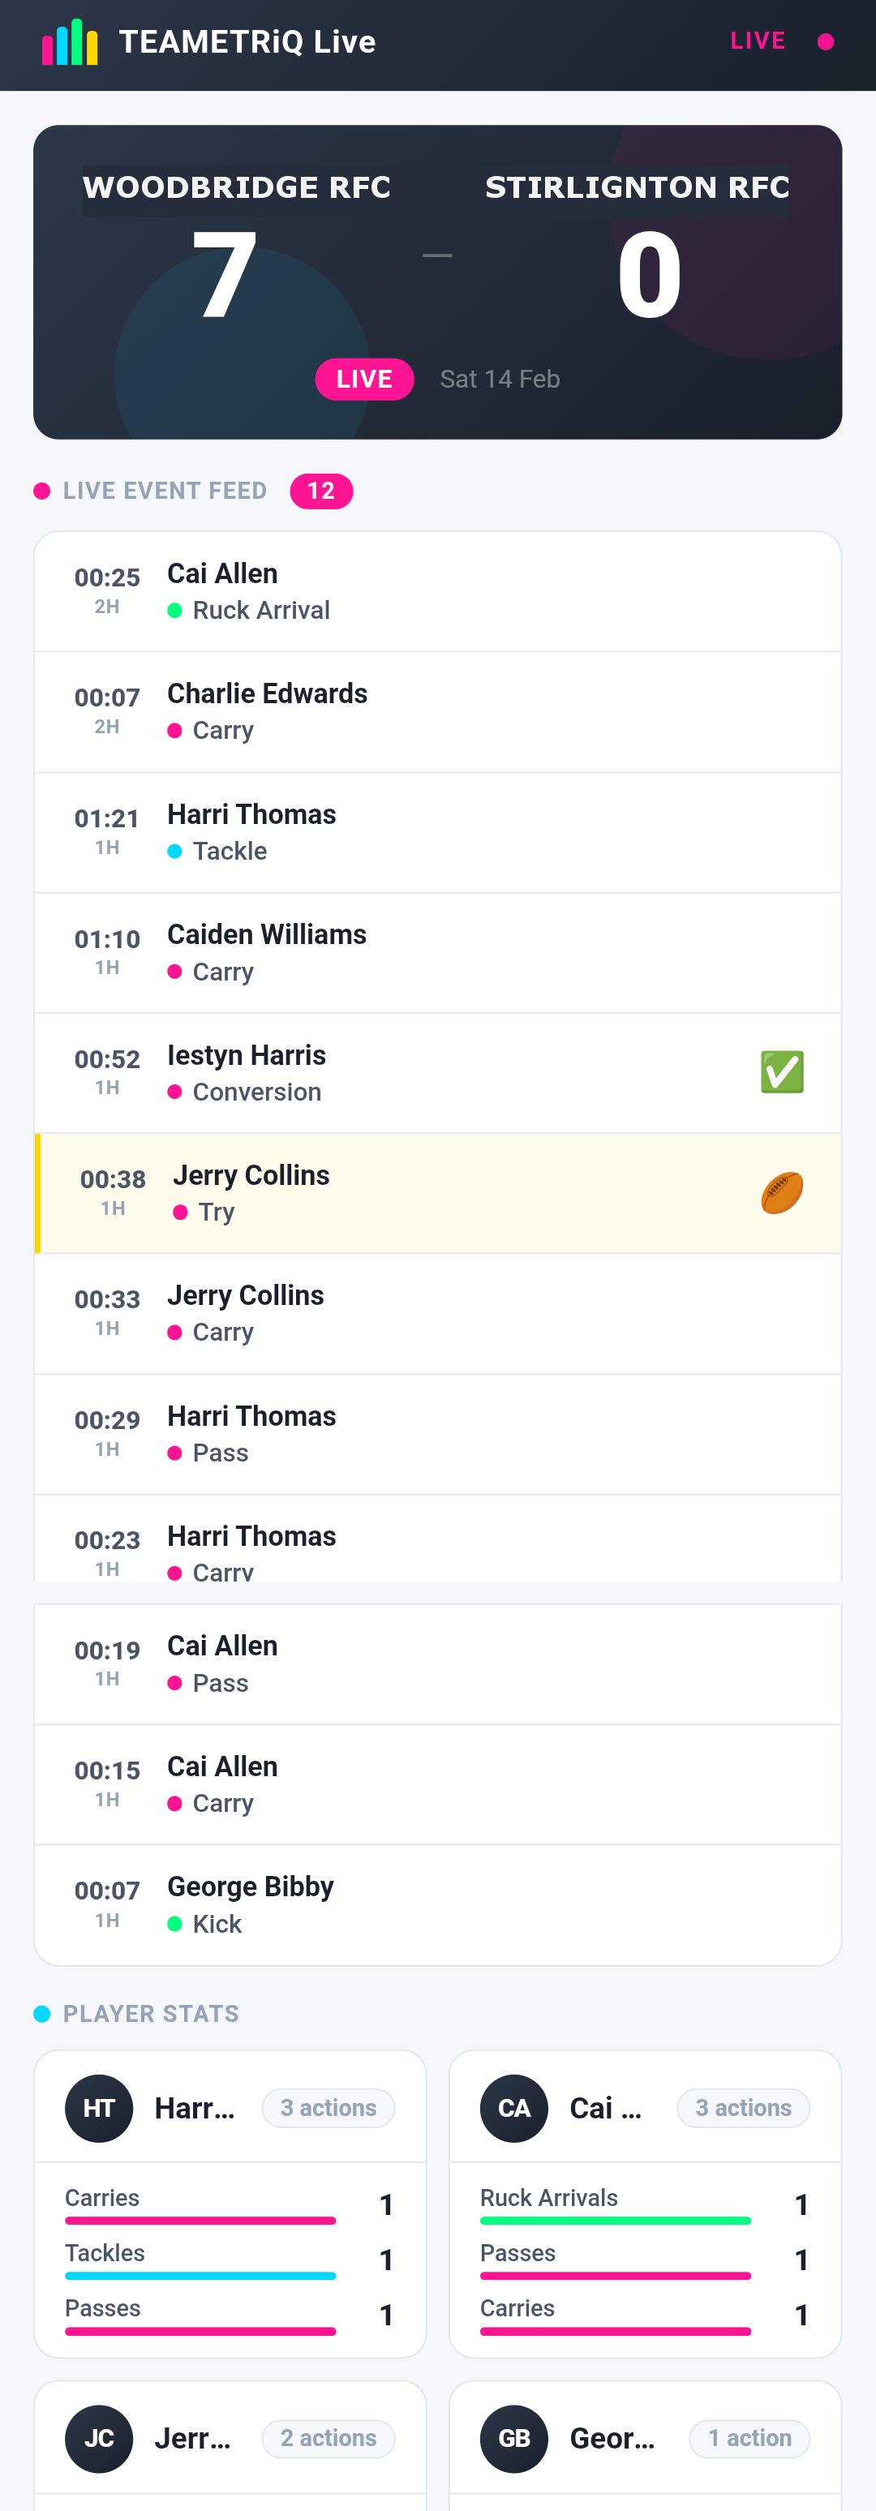Select the GB avatar for George Bibby
Screen dimensions: 876x2511
tap(513, 2439)
